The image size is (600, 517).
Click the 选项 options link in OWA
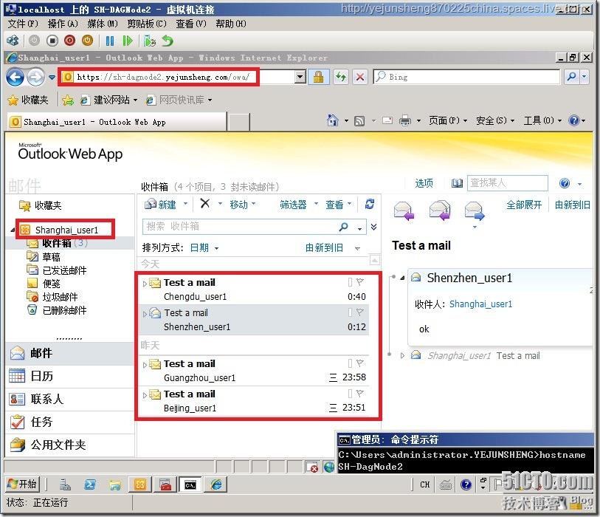coord(424,183)
